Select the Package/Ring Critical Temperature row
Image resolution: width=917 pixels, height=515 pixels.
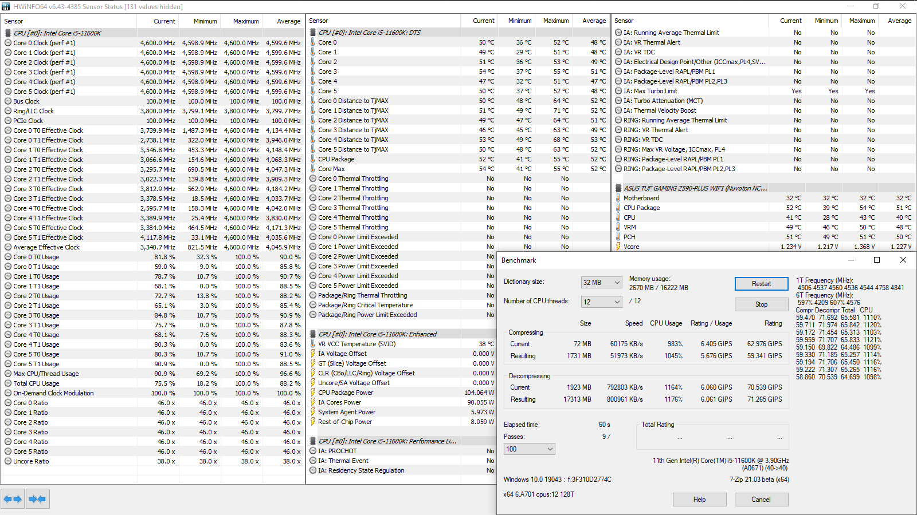402,305
